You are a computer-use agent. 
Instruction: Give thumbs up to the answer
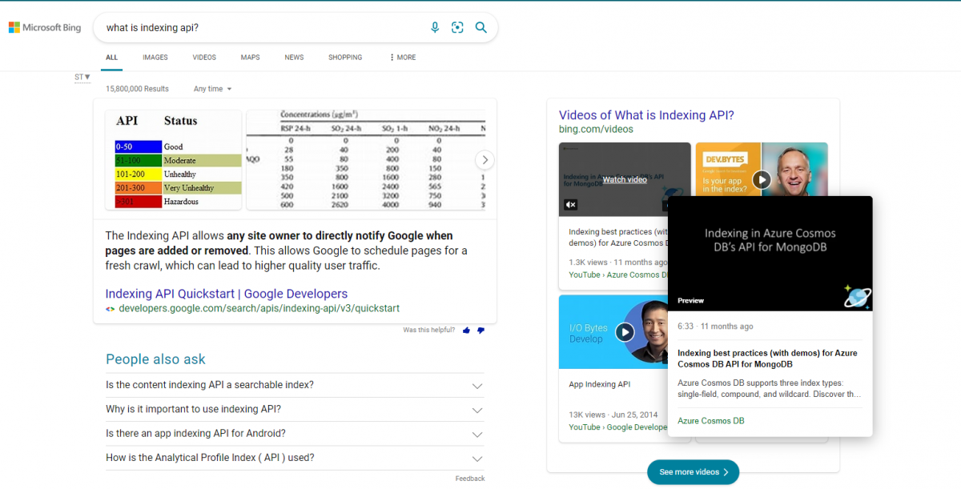pyautogui.click(x=466, y=330)
